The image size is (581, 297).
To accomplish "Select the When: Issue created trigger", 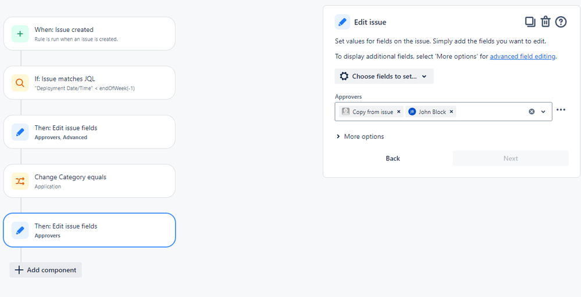I will (90, 34).
